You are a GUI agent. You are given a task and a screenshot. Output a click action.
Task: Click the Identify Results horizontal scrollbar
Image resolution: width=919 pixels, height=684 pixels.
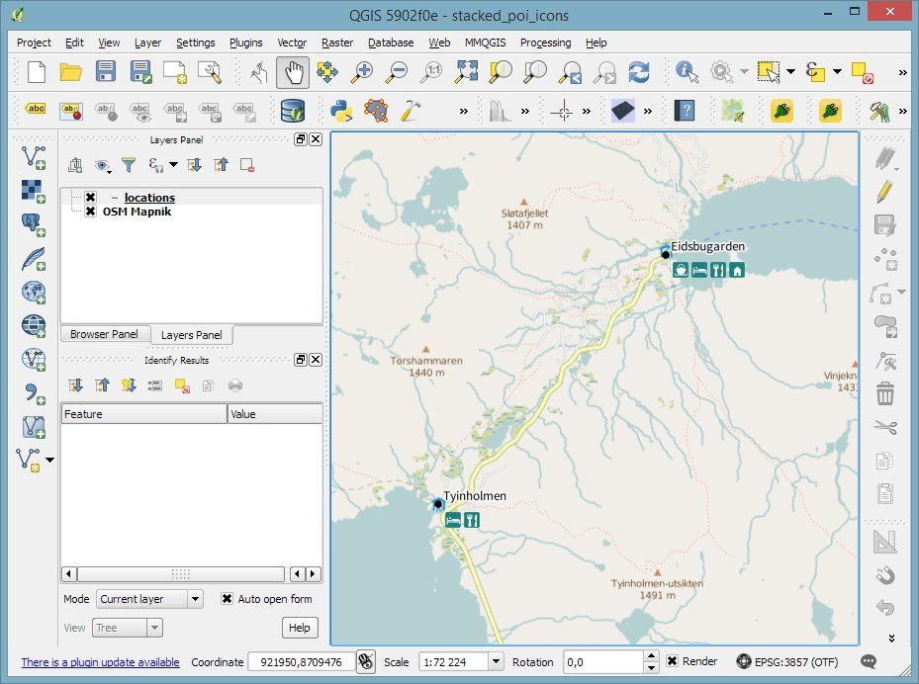pos(181,573)
